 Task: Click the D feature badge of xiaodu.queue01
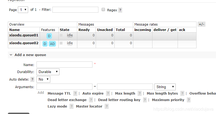pyautogui.click(x=49, y=36)
